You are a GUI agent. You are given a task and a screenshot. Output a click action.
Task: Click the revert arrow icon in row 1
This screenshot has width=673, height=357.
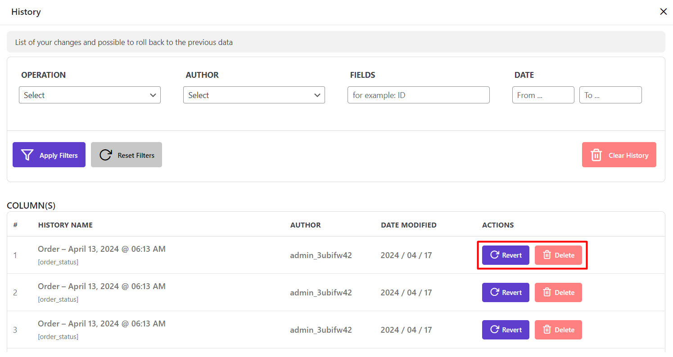coord(494,255)
